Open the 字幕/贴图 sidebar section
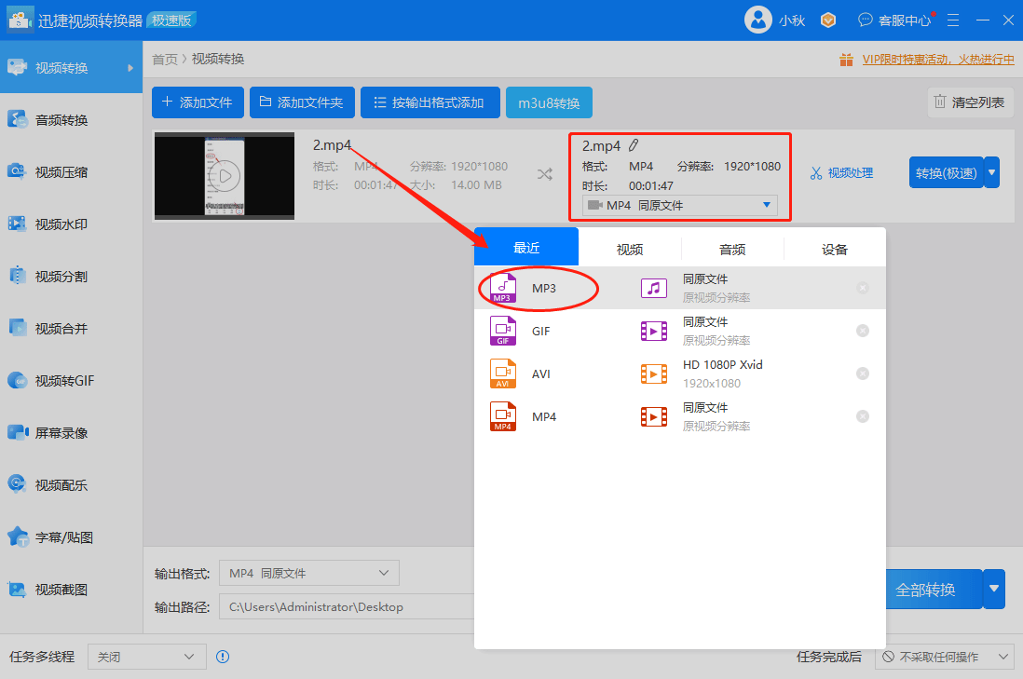1023x679 pixels. point(71,536)
